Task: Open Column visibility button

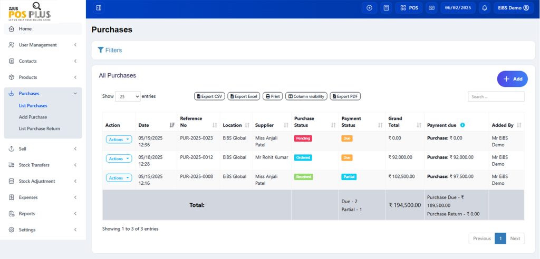Action: 306,96
